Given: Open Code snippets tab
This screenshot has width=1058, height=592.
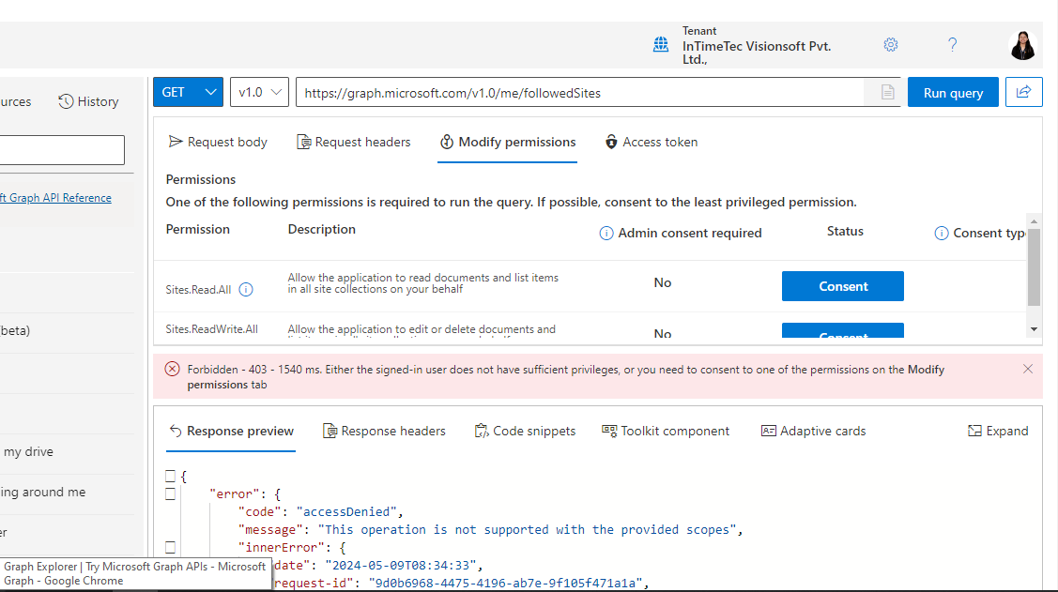Looking at the screenshot, I should coord(525,431).
